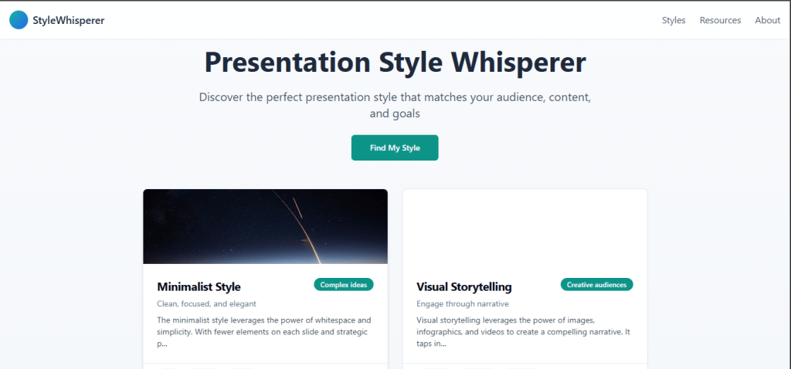This screenshot has width=791, height=369.
Task: Click the Minimalist Style description text
Action: [264, 326]
